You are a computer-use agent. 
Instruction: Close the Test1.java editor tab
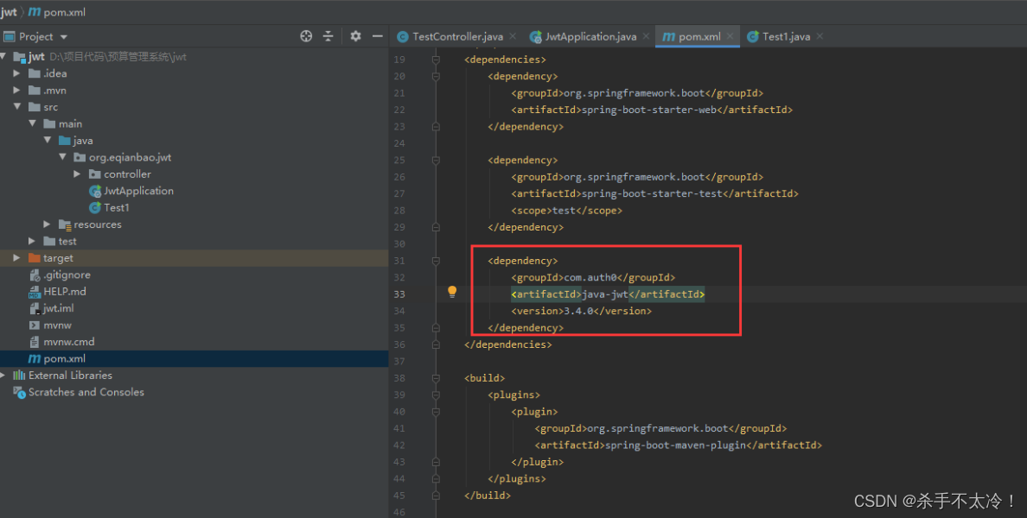pyautogui.click(x=820, y=36)
